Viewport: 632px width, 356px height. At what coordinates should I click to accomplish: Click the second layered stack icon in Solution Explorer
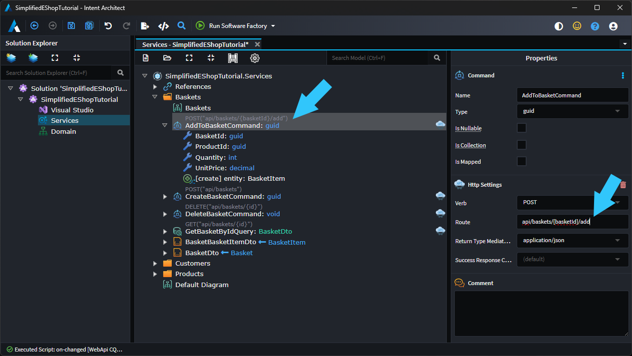pyautogui.click(x=33, y=58)
